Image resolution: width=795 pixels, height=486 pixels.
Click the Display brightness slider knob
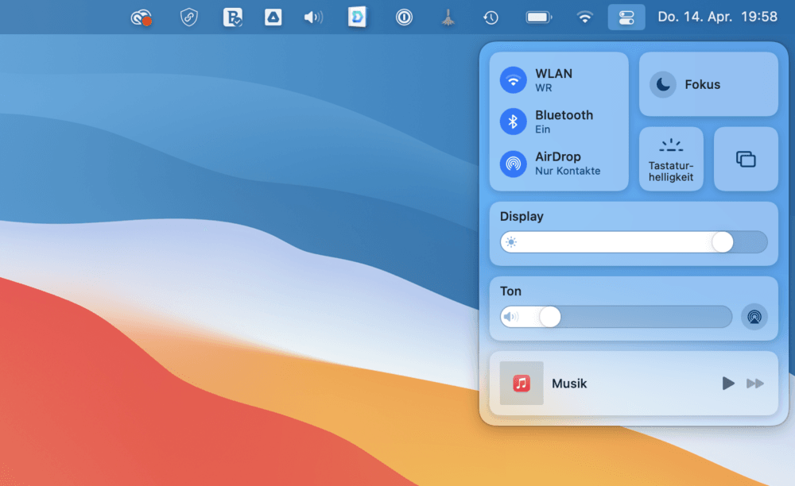click(x=722, y=242)
